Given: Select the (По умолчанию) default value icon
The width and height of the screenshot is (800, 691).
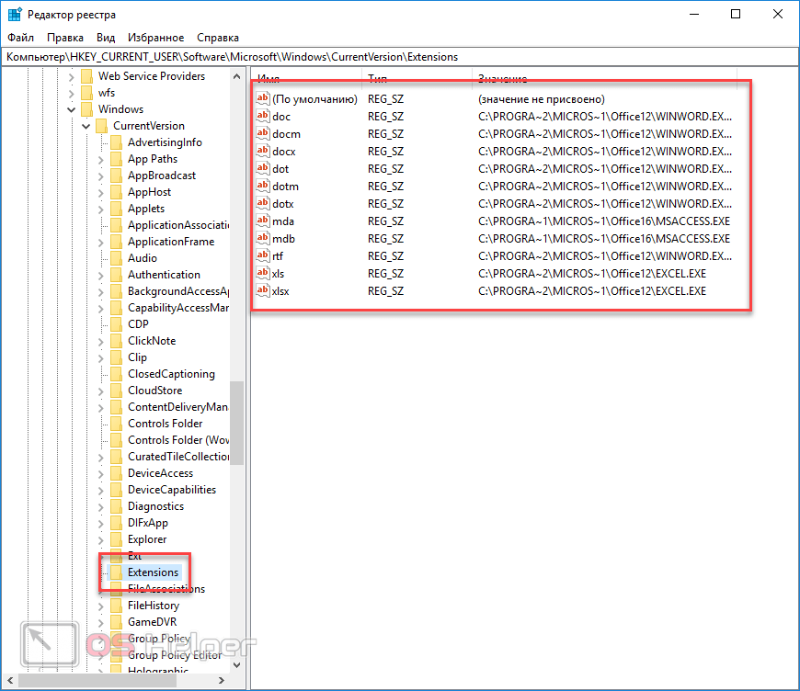Looking at the screenshot, I should 263,99.
